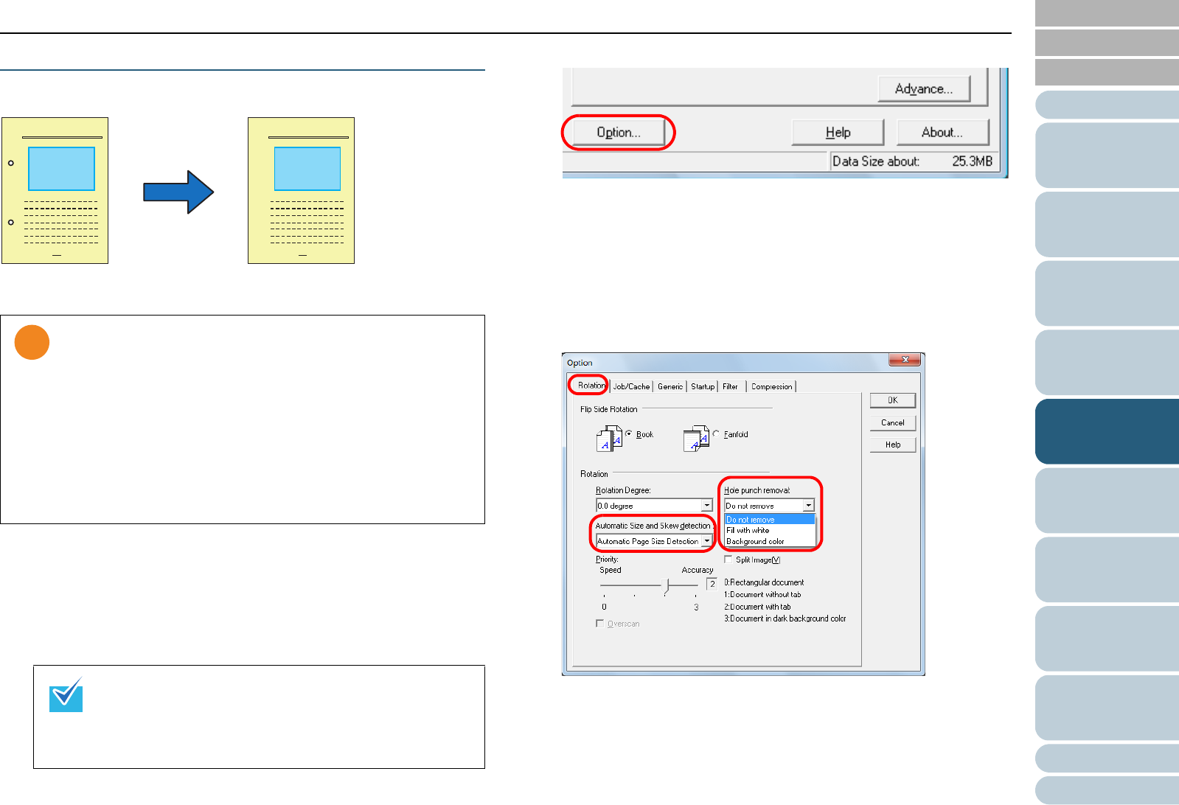
Task: Open the highlighted dark blue chapter tab
Action: [1107, 431]
